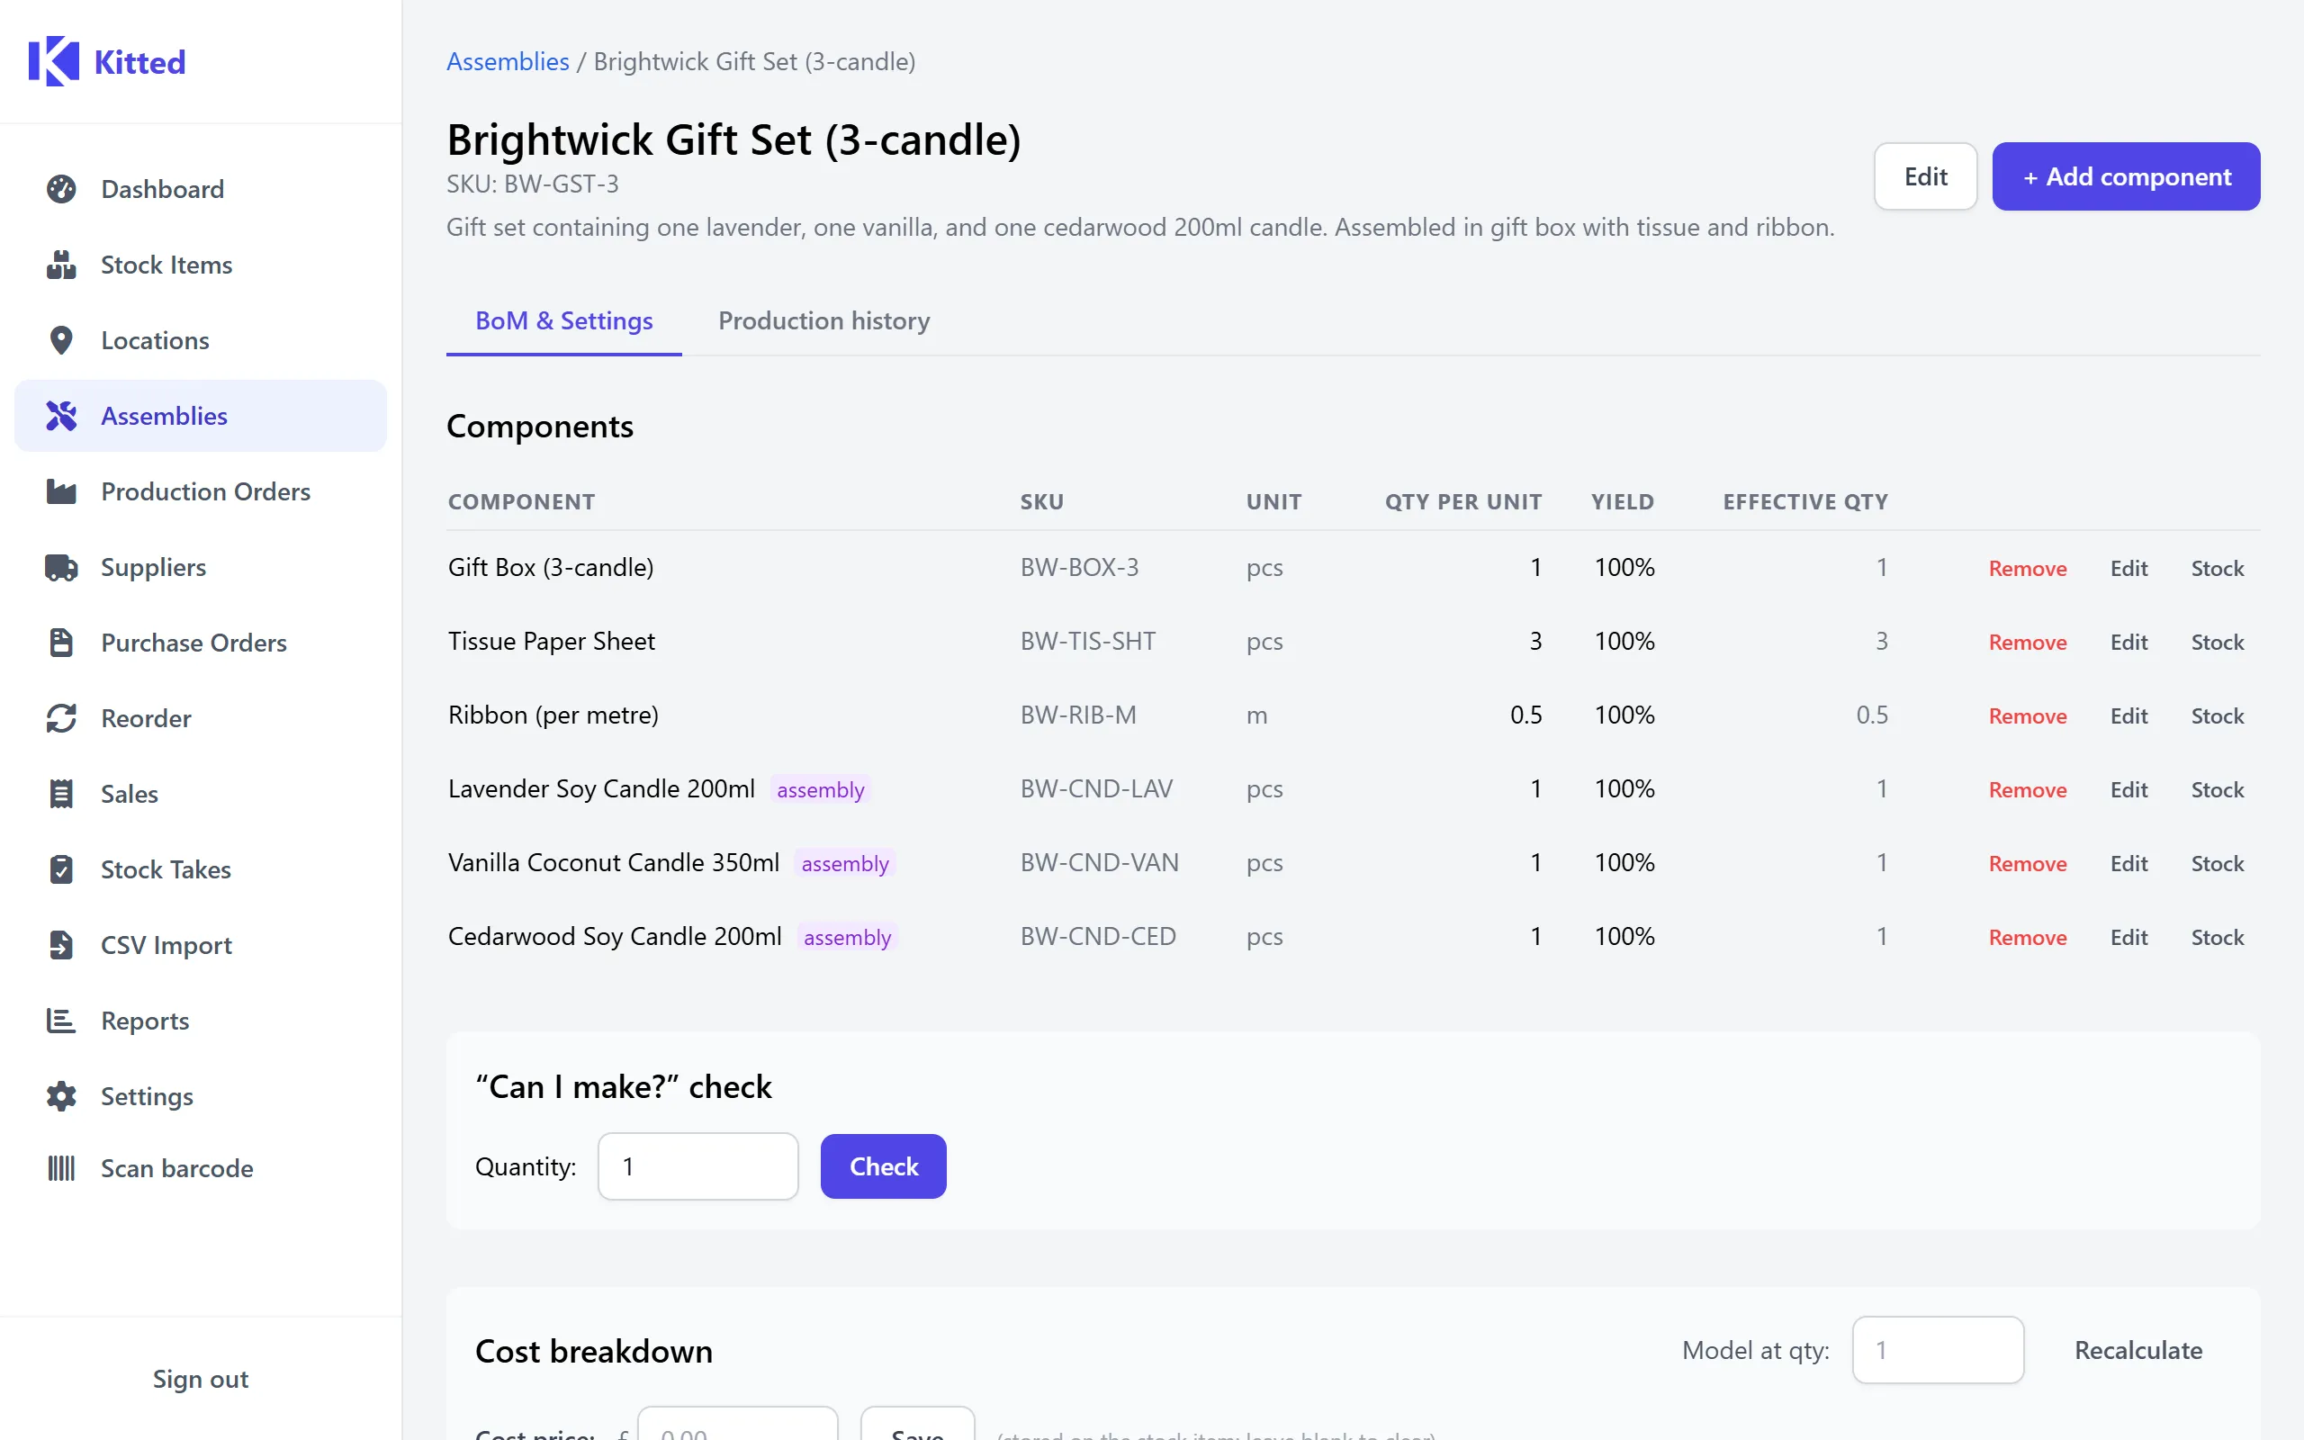Screen dimensions: 2304x1440
Task: Follow the Assemblies breadcrumb link
Action: coord(508,62)
